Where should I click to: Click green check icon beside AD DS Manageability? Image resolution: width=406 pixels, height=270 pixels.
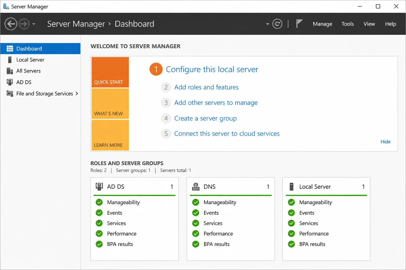(x=99, y=202)
